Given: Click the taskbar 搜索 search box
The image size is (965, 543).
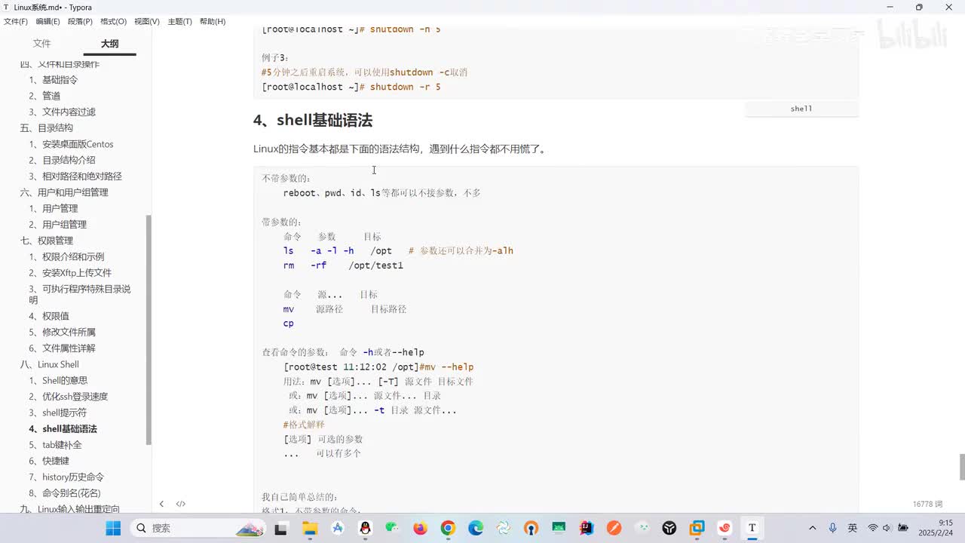Looking at the screenshot, I should pos(198,528).
